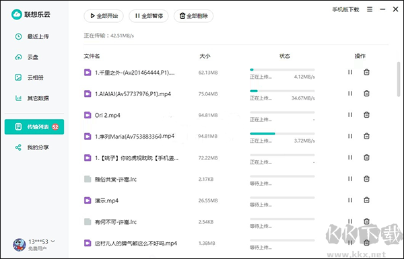Pause the 【姚子】你的虎视眈眈 upload
404x259 pixels.
pos(350,157)
